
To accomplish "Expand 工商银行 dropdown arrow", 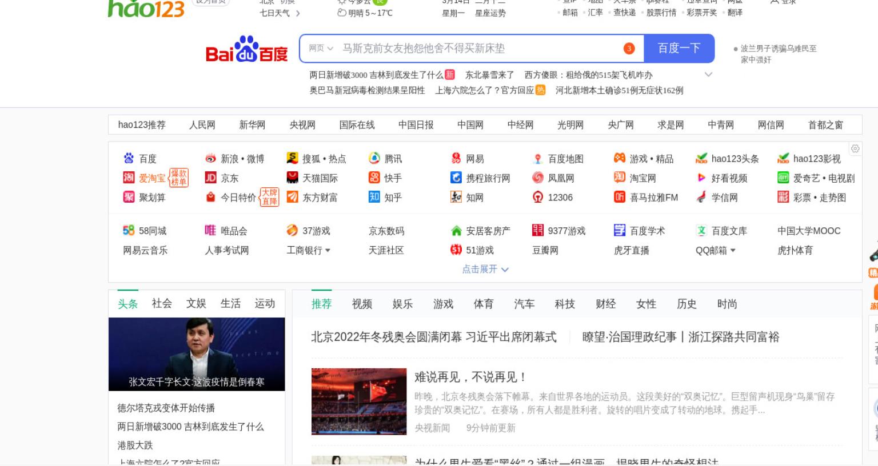I will (x=328, y=250).
